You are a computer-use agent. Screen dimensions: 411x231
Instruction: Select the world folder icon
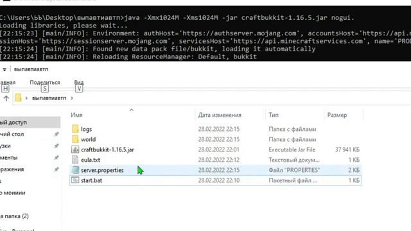click(75, 139)
